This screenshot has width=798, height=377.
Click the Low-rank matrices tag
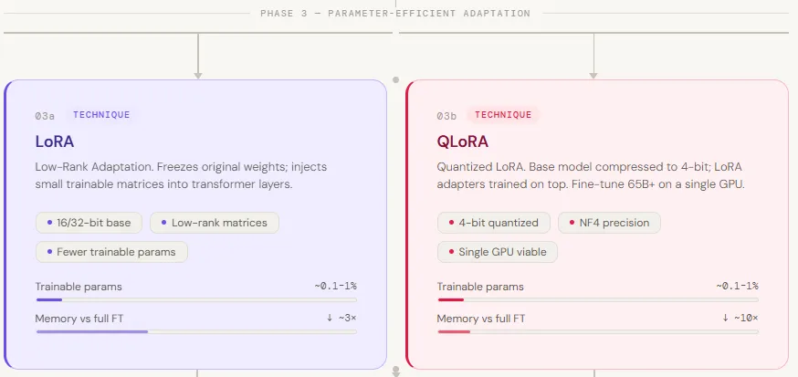(x=215, y=223)
